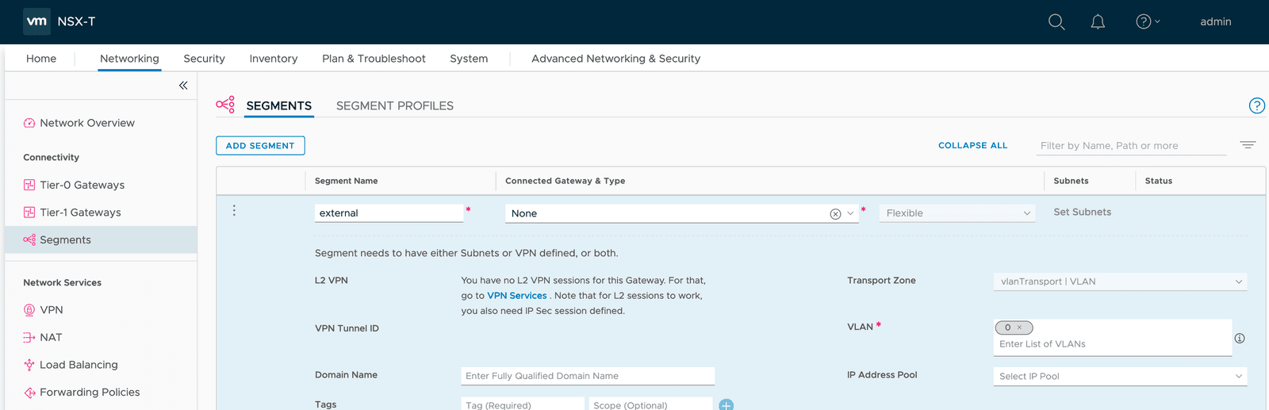The image size is (1269, 410).
Task: Go to the Home tab
Action: click(x=41, y=59)
